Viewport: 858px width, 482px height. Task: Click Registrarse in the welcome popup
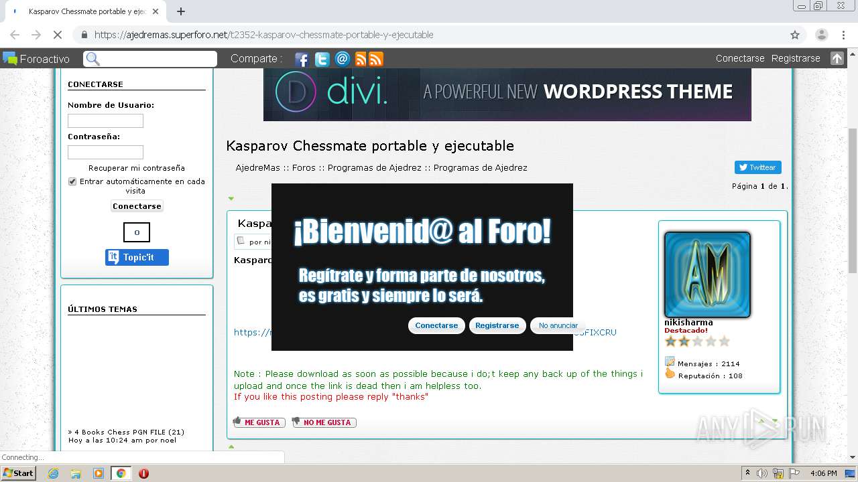click(497, 325)
